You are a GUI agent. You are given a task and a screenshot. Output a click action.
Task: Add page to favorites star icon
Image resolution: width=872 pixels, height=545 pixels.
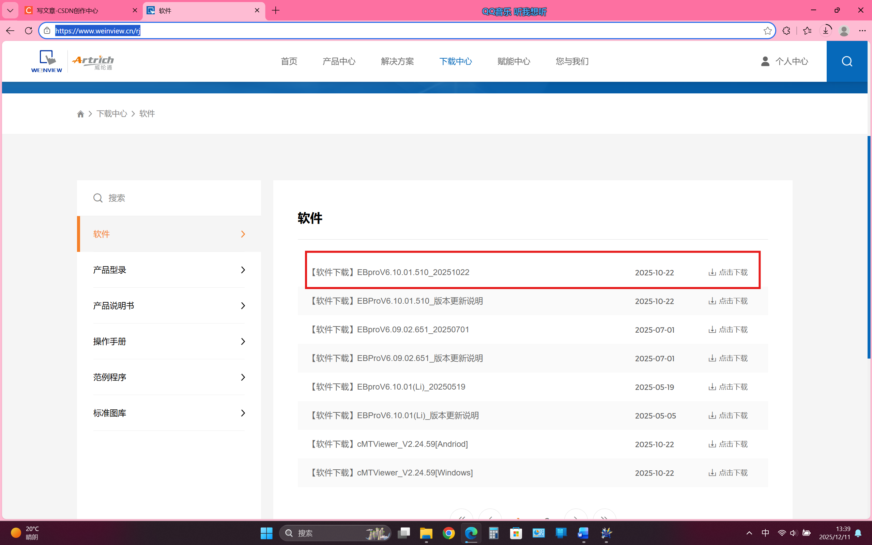pyautogui.click(x=767, y=31)
